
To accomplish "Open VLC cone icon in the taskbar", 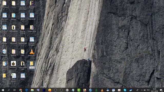I will [102, 90].
